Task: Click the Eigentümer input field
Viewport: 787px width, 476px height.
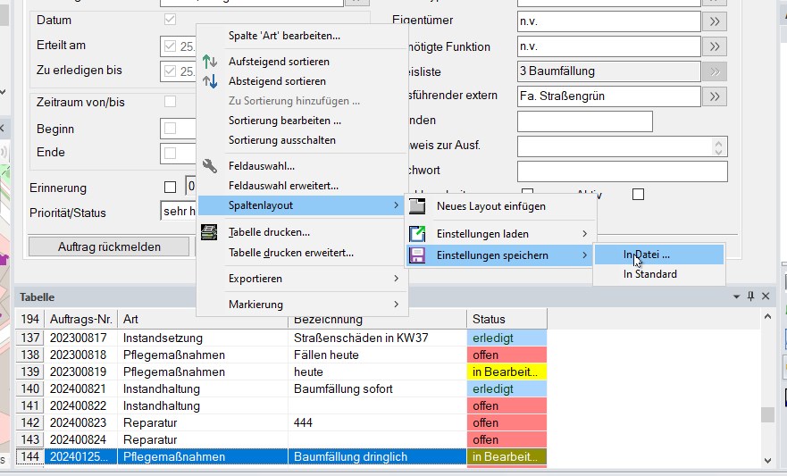Action: pyautogui.click(x=609, y=21)
